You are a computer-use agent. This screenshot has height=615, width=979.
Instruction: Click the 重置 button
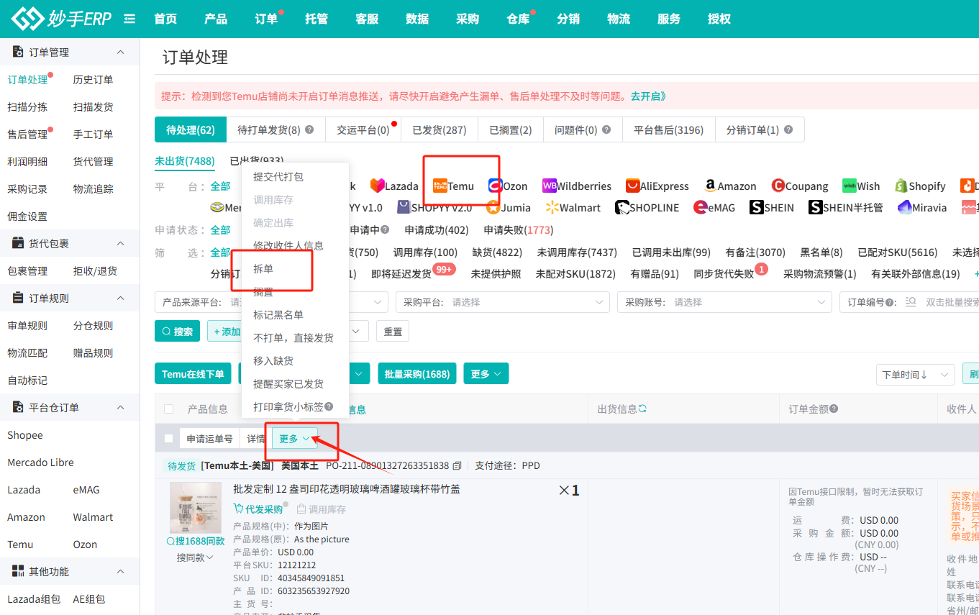click(393, 331)
